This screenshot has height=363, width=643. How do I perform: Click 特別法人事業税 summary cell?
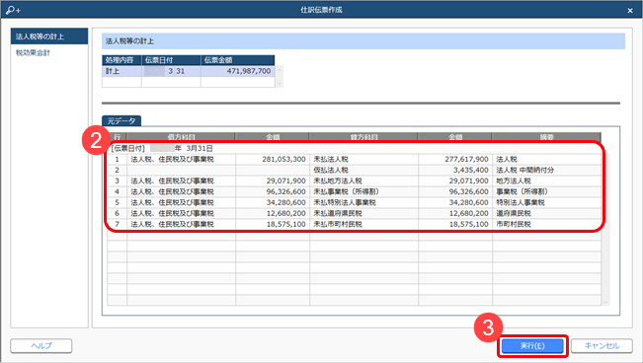pyautogui.click(x=547, y=203)
